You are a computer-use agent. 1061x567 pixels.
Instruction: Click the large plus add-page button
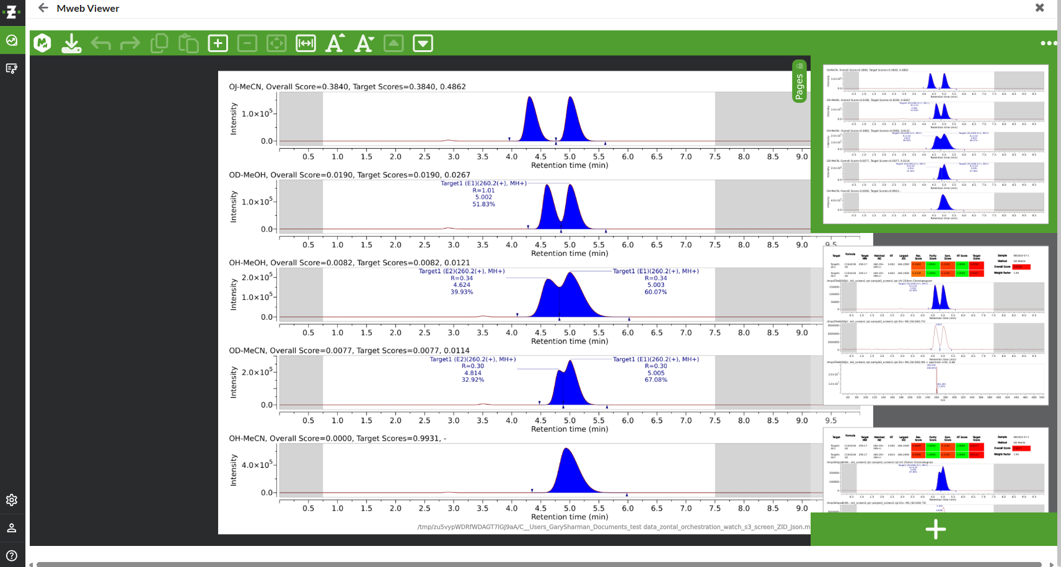point(935,529)
